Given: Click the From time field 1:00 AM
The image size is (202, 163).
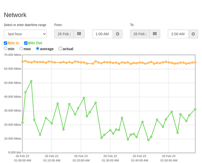Looking at the screenshot, I should 102,34.
